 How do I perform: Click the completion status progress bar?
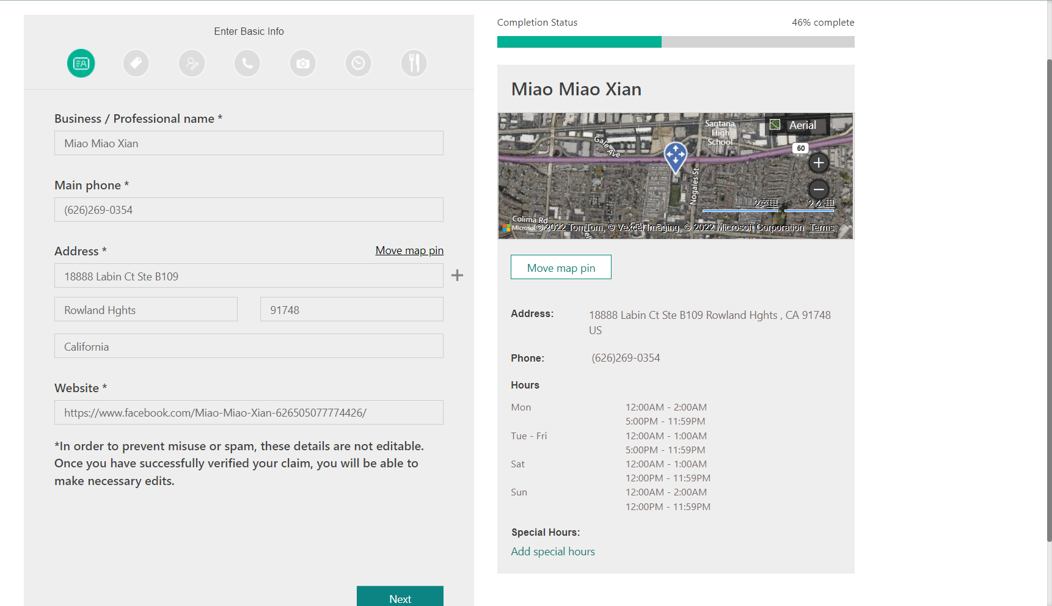[x=676, y=42]
